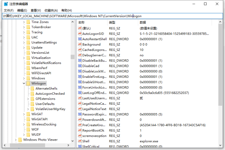225x150 pixels.
Task: Open the 文件(F) menu
Action: [9, 11]
